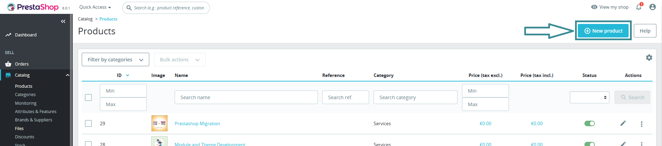Click the Prestashop Migration product thumbnail
This screenshot has width=662, height=146.
click(159, 123)
